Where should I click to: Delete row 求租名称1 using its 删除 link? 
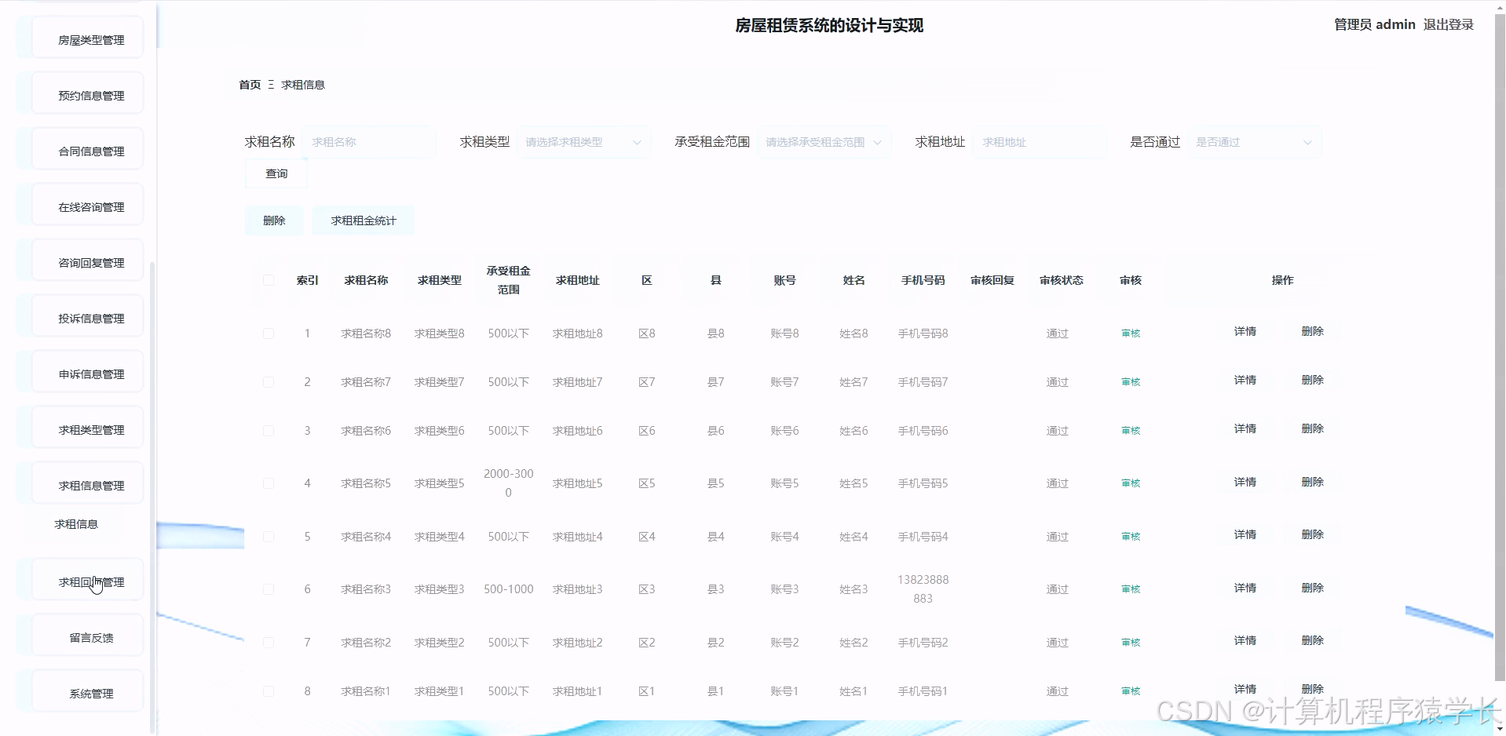[x=1313, y=689]
